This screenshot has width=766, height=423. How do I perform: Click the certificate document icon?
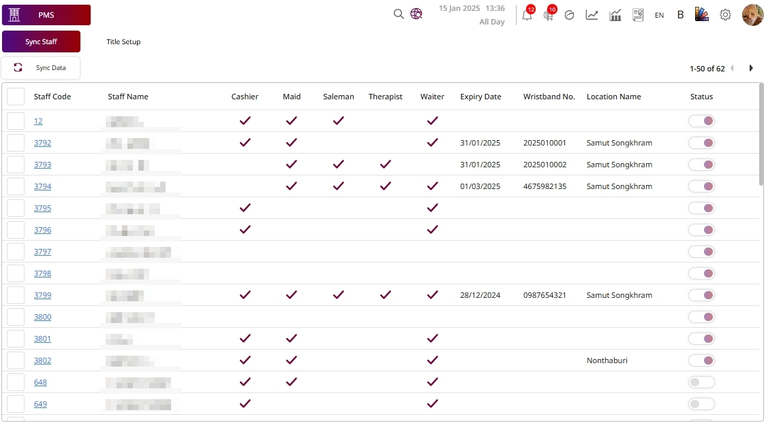click(x=638, y=15)
